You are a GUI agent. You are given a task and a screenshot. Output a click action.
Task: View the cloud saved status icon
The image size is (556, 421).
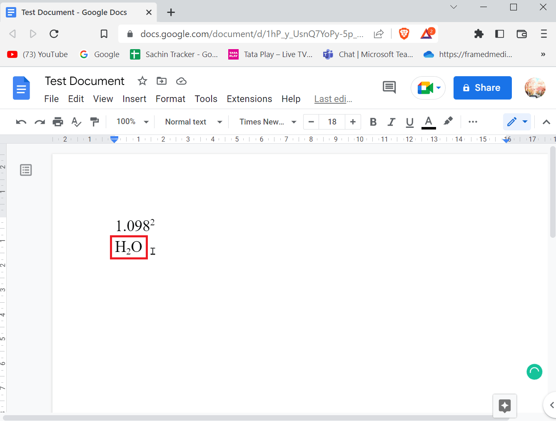[181, 81]
